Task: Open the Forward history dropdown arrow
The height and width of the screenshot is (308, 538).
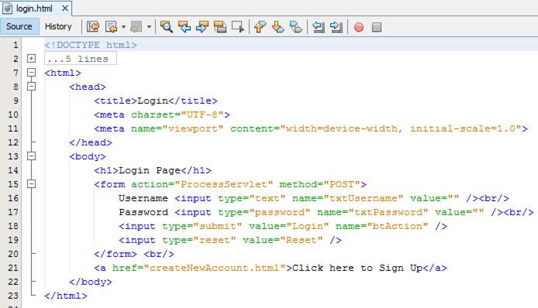Action: [149, 27]
